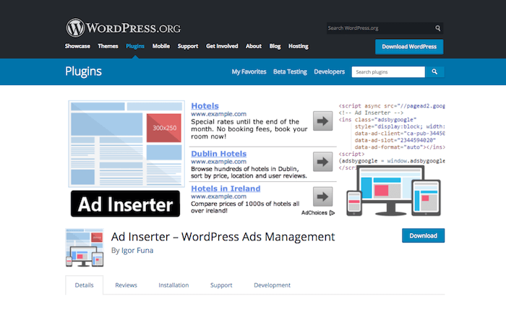The image size is (506, 309).
Task: Click the 300x250 red ad placeholder
Action: click(164, 128)
